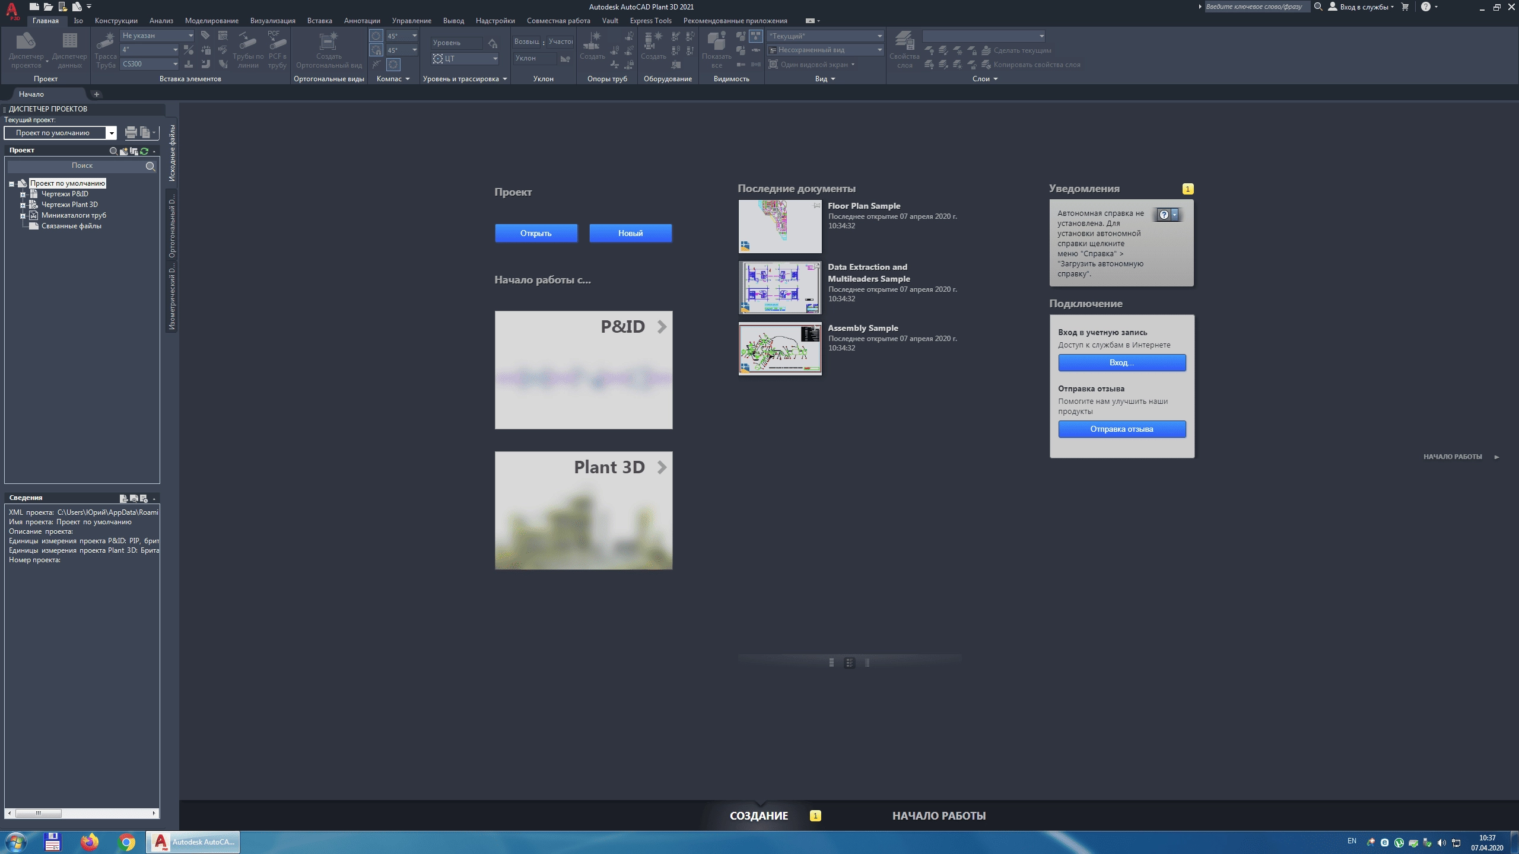Screen dimensions: 1519x854
Task: Click the tag icon in Вставка элементов panel
Action: pyautogui.click(x=205, y=36)
